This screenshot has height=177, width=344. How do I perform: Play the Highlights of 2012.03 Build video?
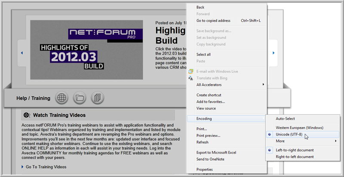(86, 50)
